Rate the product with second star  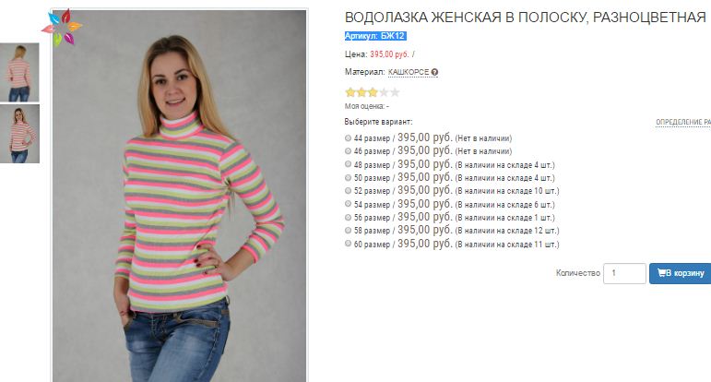point(361,92)
